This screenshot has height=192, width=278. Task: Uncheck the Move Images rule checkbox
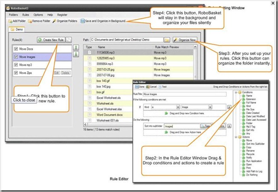tap(16, 57)
